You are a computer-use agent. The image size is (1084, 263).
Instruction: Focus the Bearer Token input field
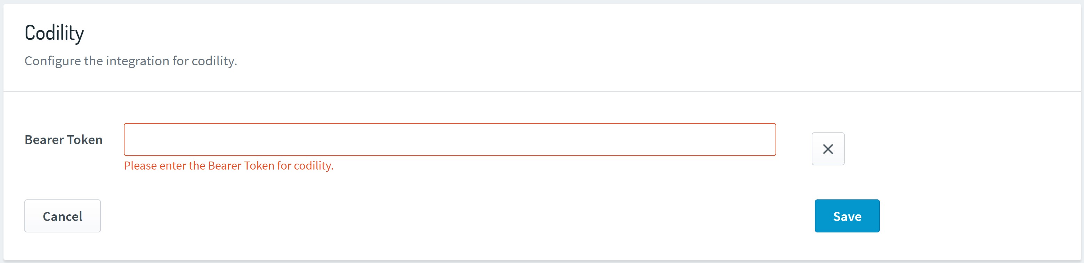(x=449, y=139)
